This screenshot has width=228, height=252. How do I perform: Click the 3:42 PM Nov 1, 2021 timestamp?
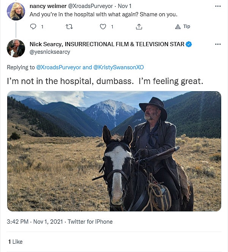click(x=34, y=222)
